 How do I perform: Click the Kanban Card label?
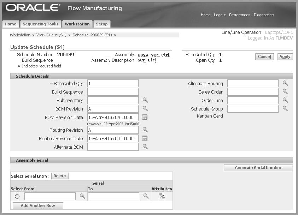tap(210, 116)
